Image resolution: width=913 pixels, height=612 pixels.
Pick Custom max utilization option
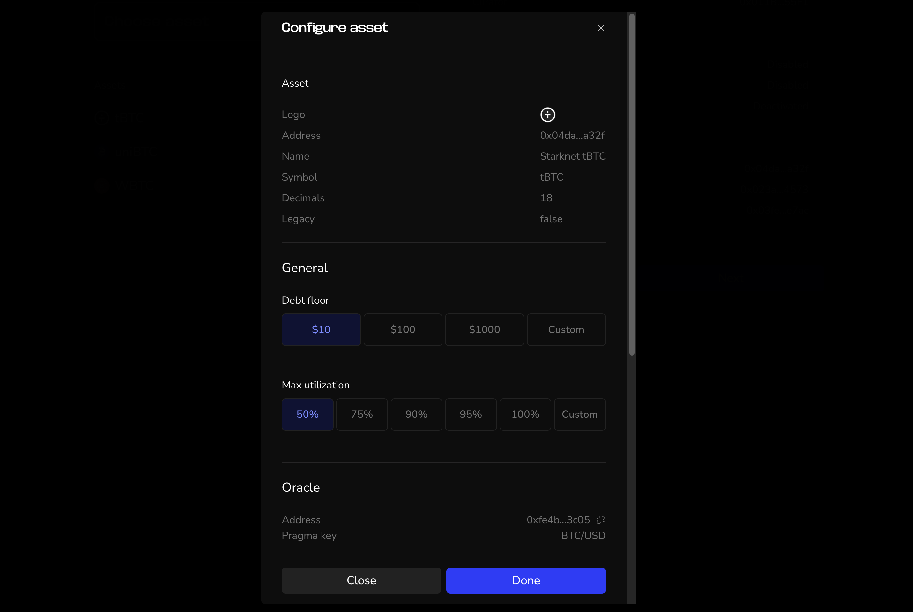click(x=579, y=414)
